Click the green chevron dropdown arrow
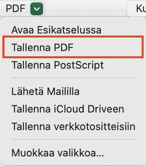The image size is (146, 166). click(x=37, y=9)
